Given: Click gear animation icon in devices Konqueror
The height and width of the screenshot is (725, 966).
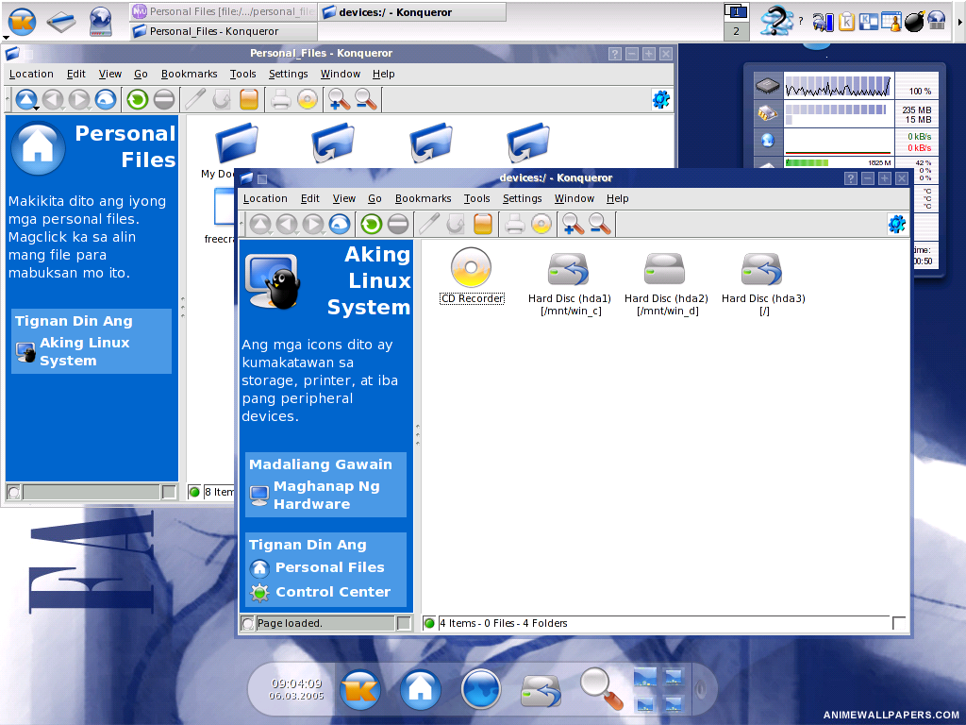Looking at the screenshot, I should [x=897, y=224].
